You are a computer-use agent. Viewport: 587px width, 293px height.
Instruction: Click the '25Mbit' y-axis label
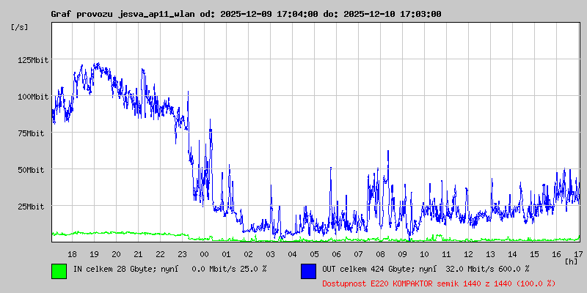[x=31, y=207]
